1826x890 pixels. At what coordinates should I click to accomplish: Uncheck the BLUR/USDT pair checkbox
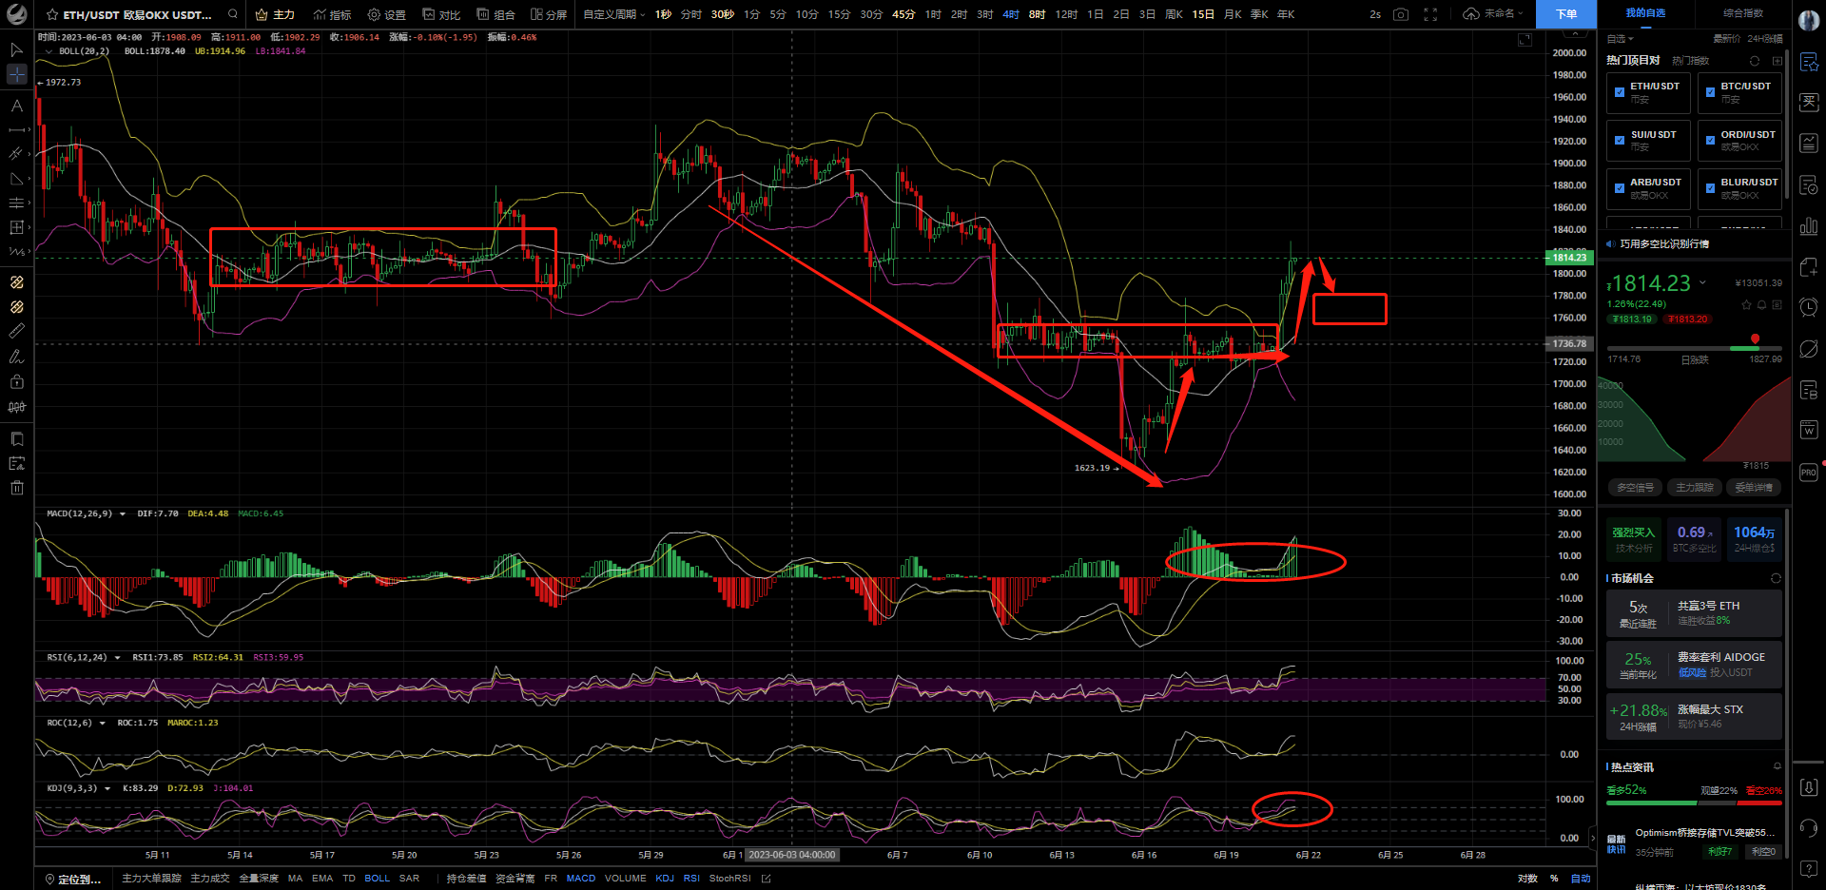tap(1710, 188)
